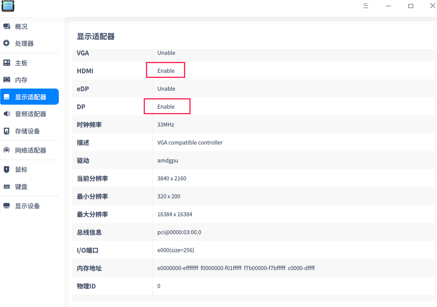Click the 键盘 keyboard icon
This screenshot has width=437, height=307.
[7, 187]
